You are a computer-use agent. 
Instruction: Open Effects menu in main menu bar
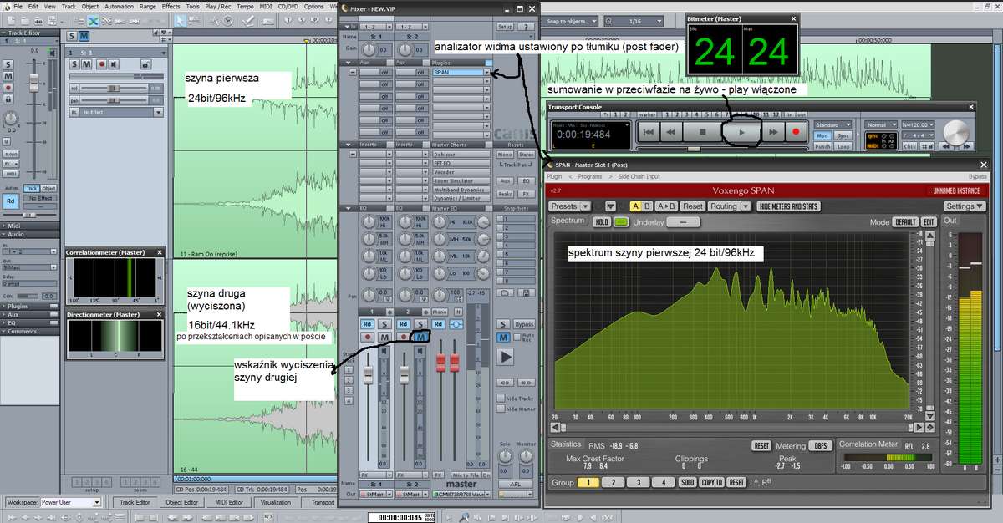(171, 6)
